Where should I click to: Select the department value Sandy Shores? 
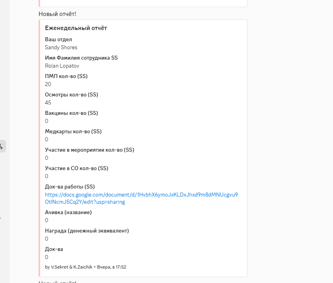click(61, 47)
